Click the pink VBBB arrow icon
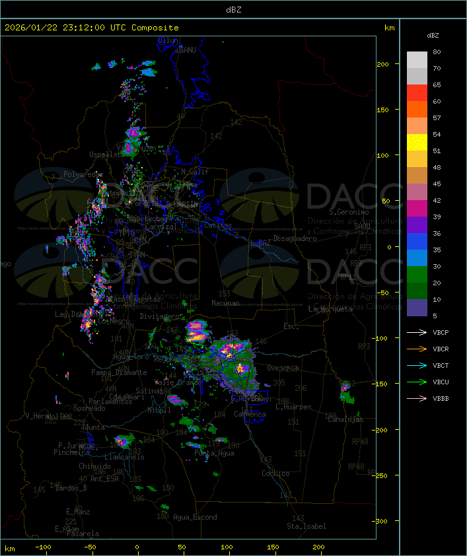Image resolution: width=467 pixels, height=556 pixels. pos(417,398)
